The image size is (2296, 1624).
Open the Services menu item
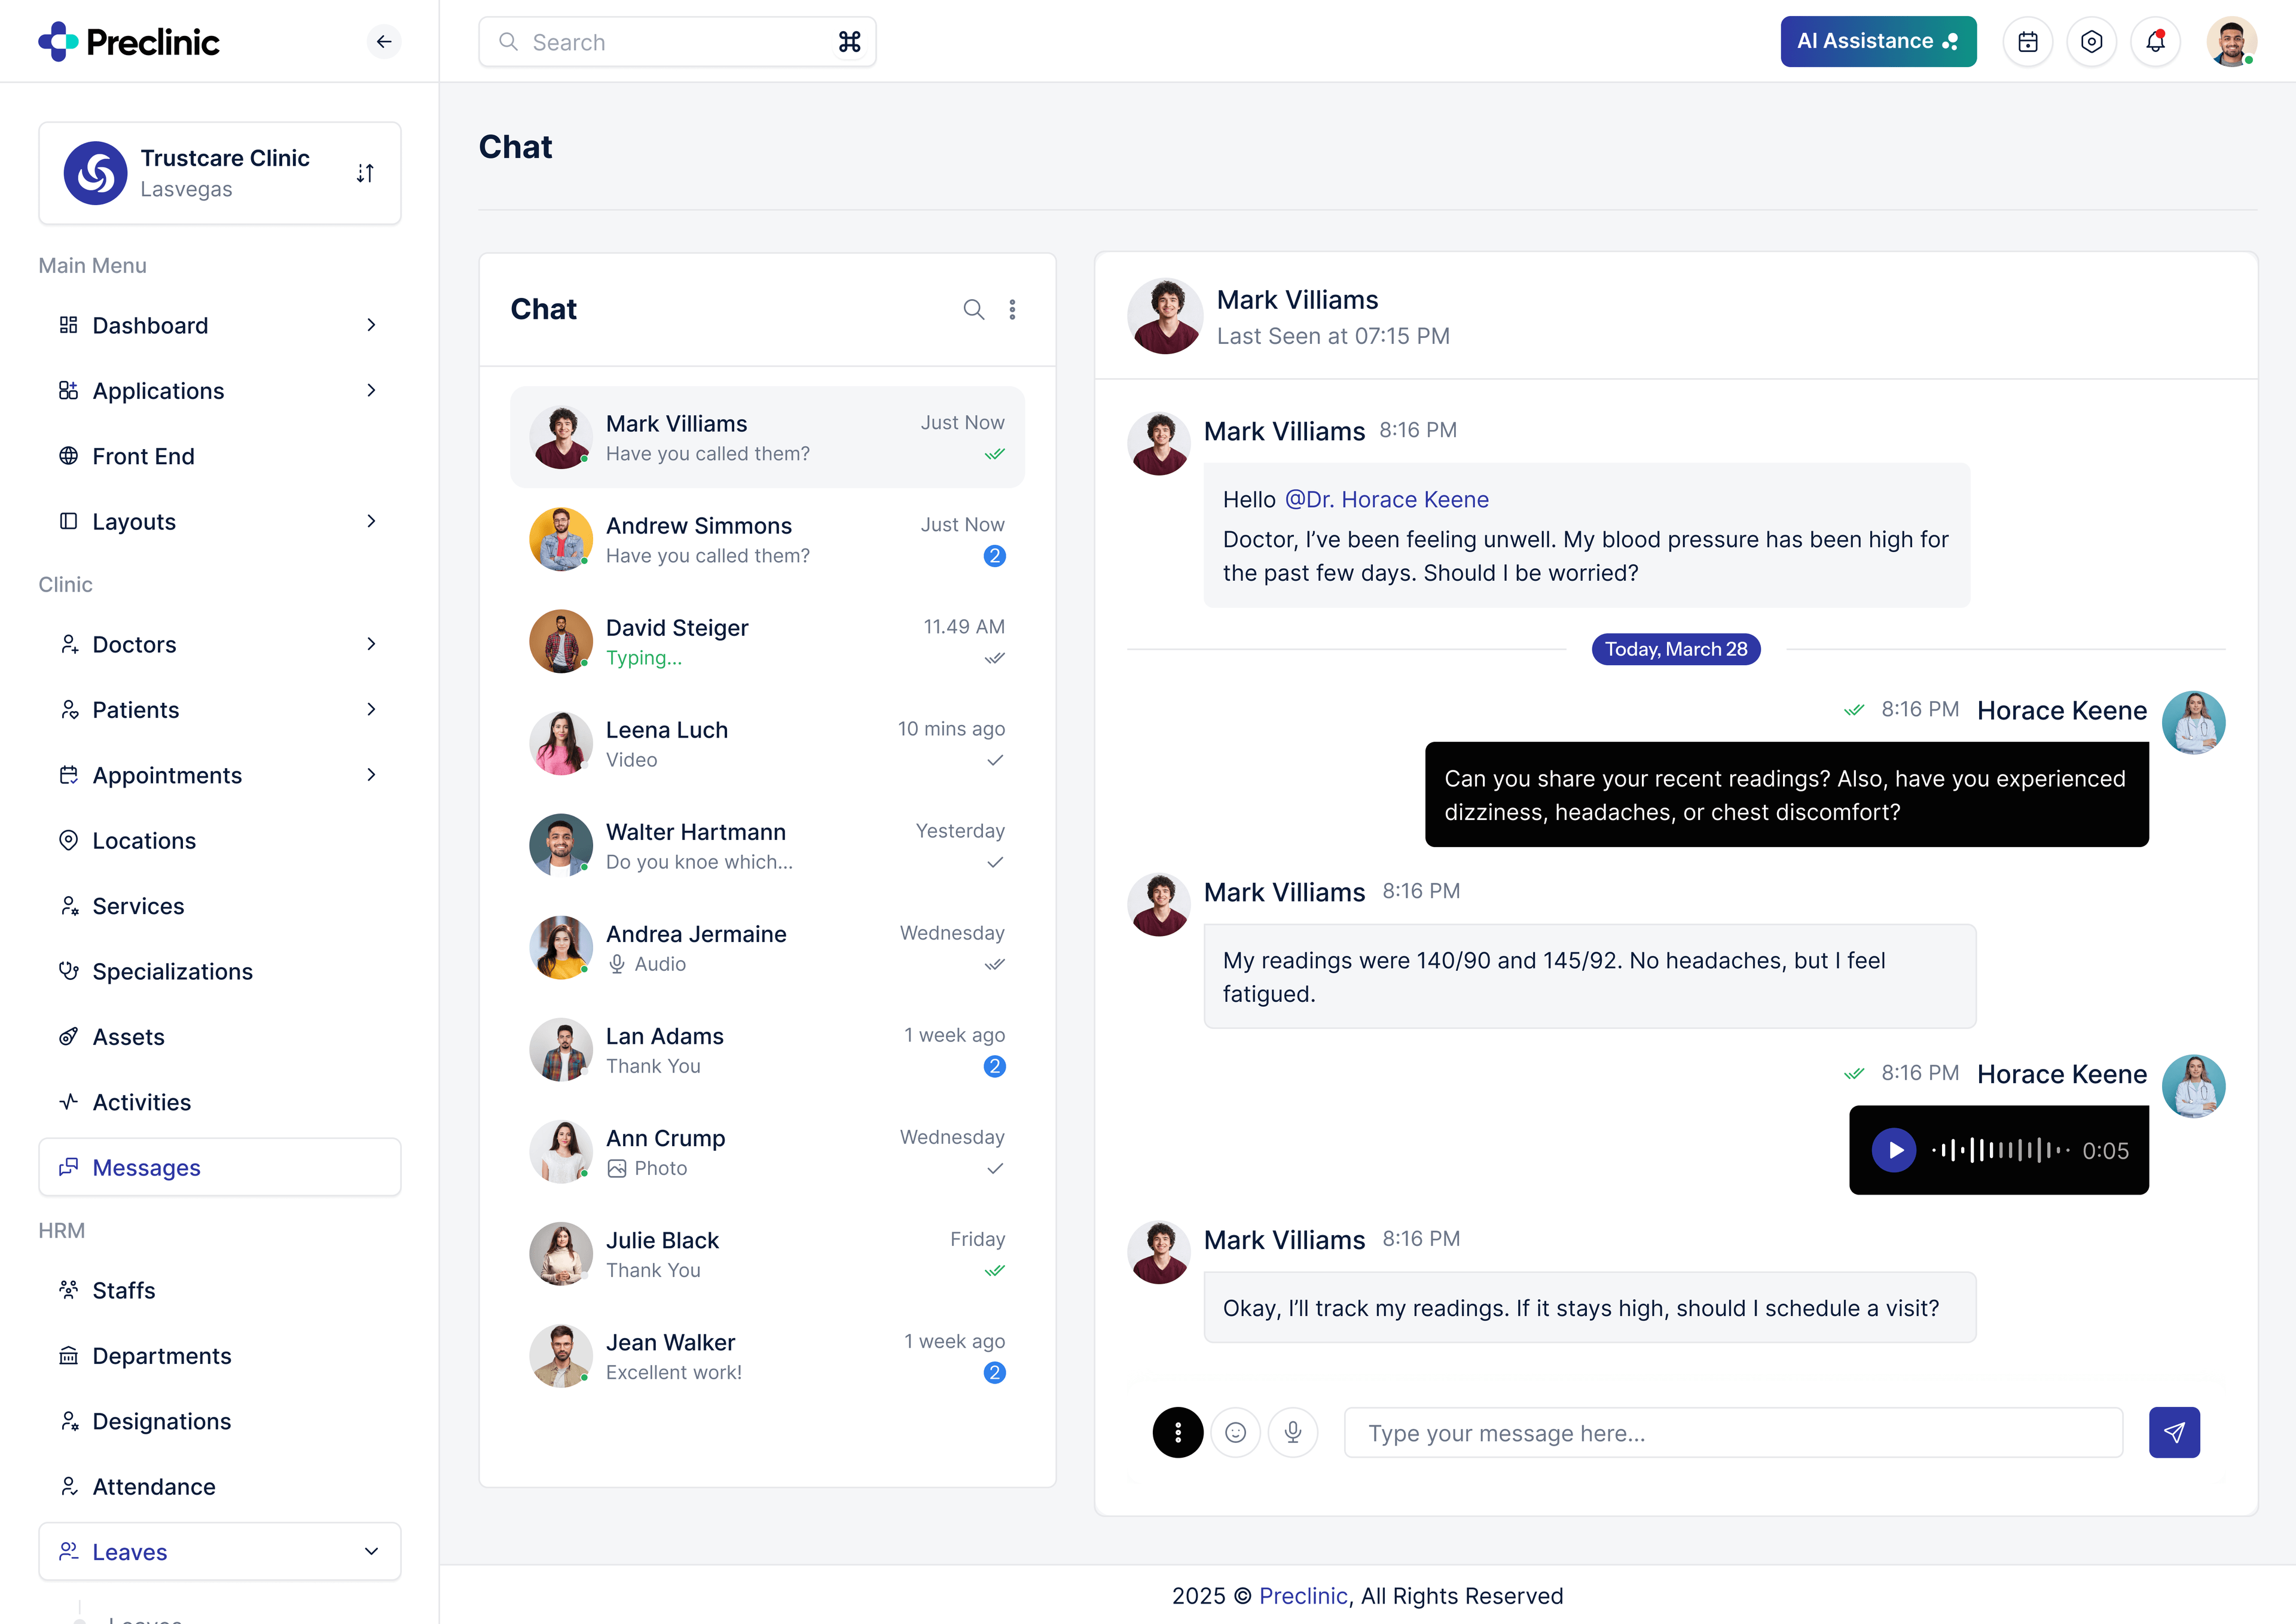point(219,906)
